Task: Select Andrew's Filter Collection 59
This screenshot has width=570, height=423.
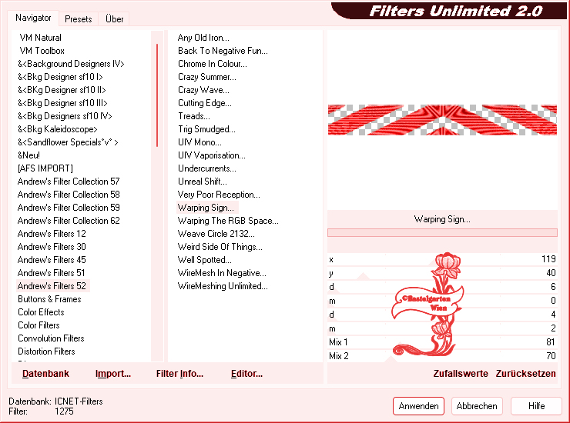Action: (69, 208)
